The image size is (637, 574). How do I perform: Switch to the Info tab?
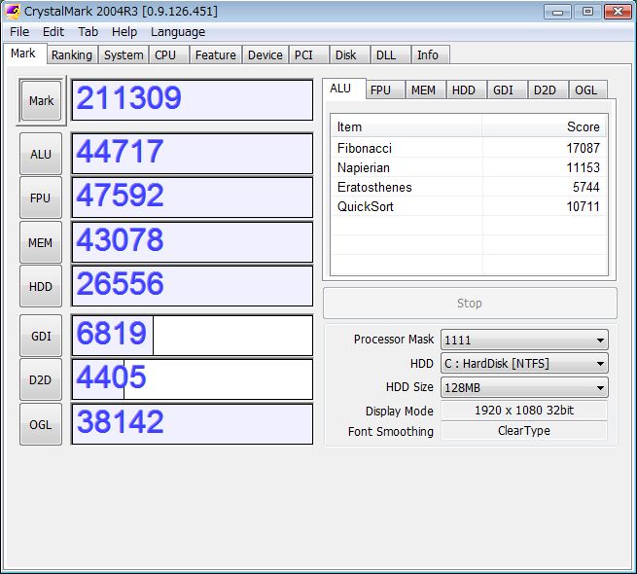430,54
